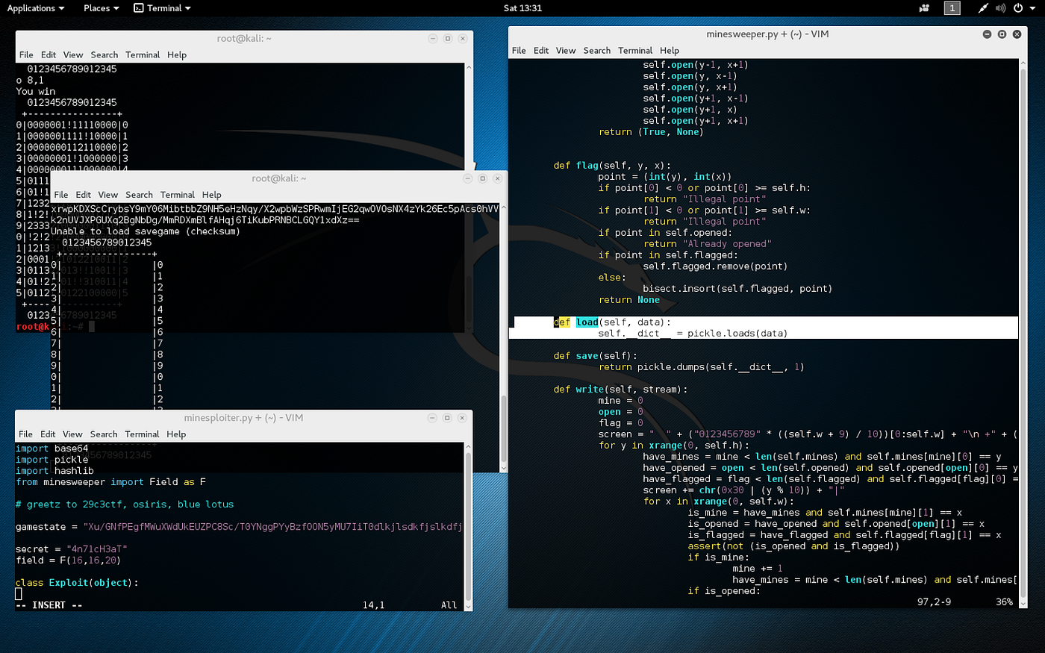Click the power icon in top bar
The height and width of the screenshot is (653, 1045).
click(1018, 8)
